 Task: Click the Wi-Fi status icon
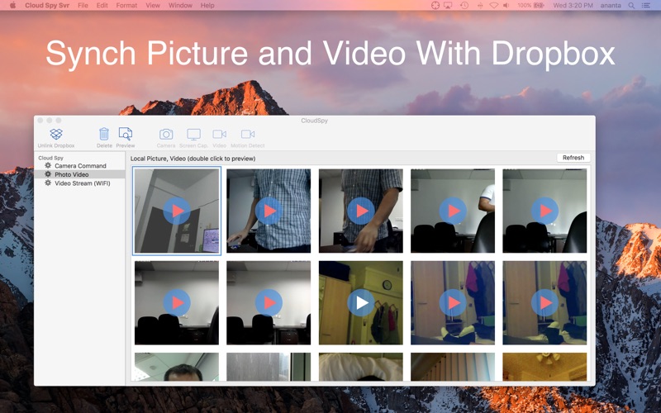493,6
